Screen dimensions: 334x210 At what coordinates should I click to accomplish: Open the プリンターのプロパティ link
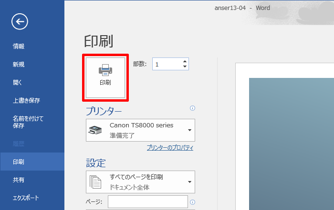click(x=170, y=148)
